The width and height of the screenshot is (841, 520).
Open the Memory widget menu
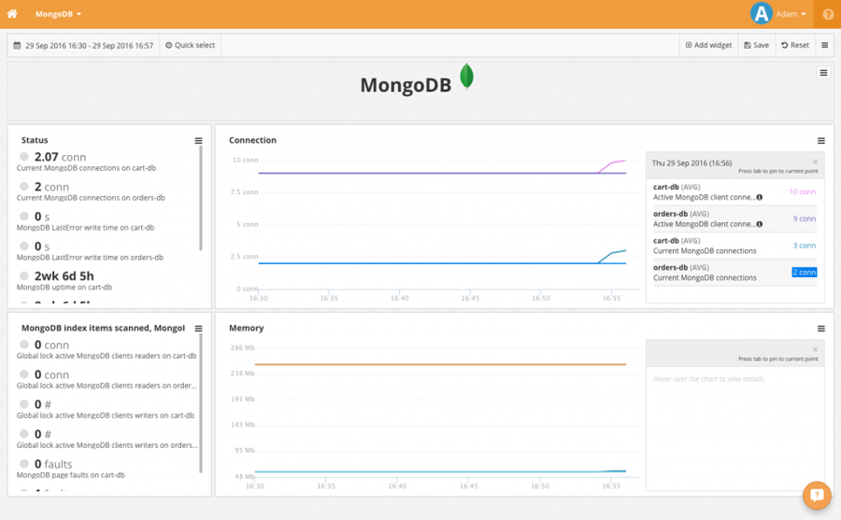click(821, 329)
